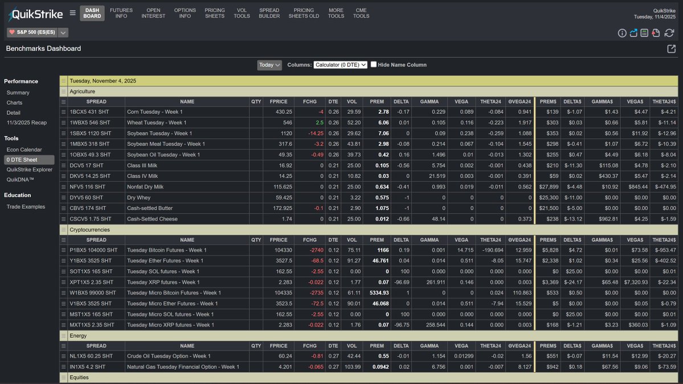Screen dimensions: 683x384
Task: Click the PDF export icon
Action: (656, 33)
